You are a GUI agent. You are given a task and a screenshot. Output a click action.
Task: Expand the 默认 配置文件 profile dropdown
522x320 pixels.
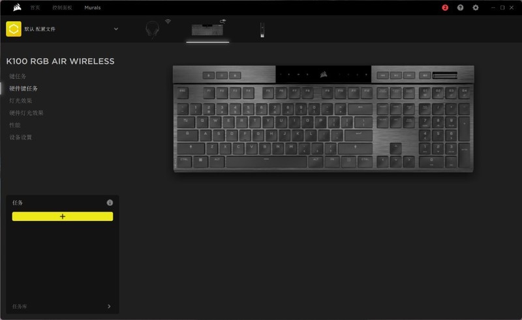coord(116,29)
